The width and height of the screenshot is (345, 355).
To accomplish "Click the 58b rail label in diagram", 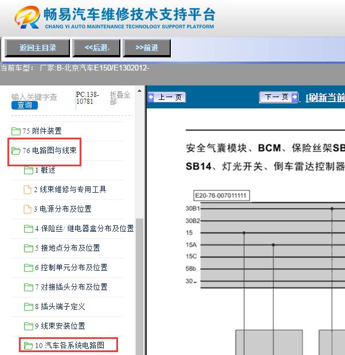I will 191,269.
